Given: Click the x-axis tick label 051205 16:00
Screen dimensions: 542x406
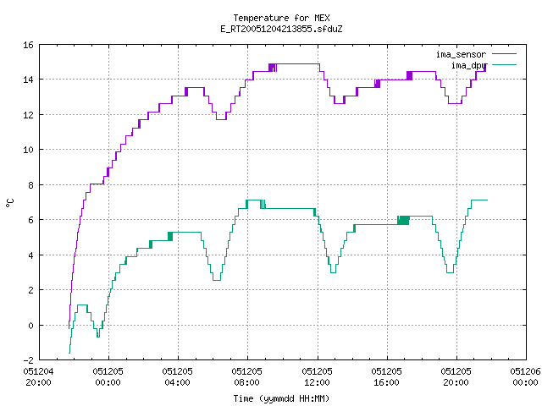Looking at the screenshot, I should [386, 377].
